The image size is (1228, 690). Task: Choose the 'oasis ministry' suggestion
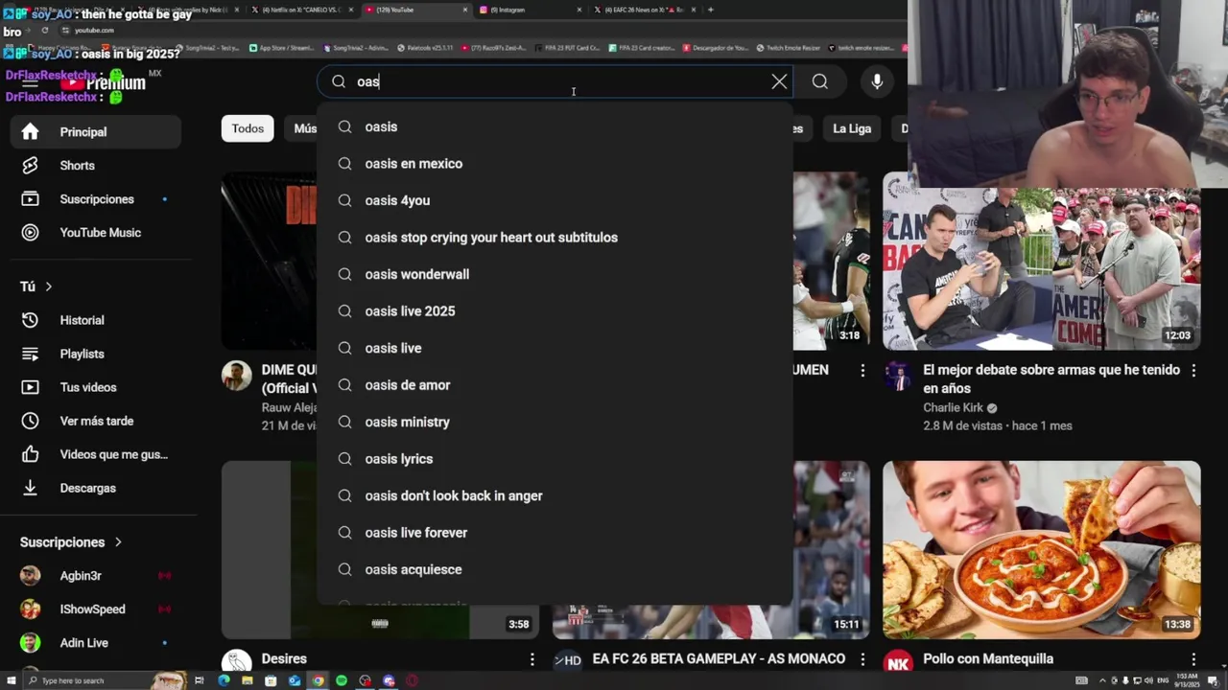[x=555, y=422]
